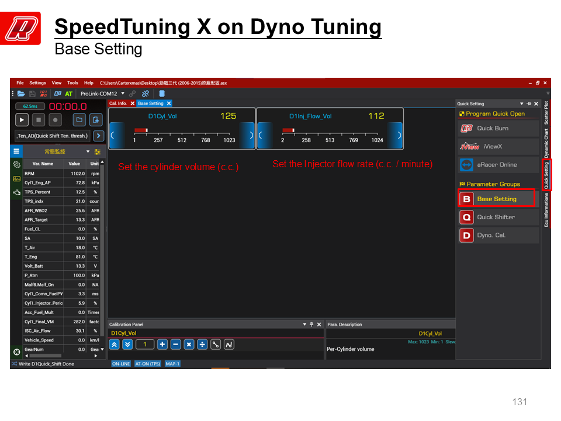The image size is (561, 421).
Task: Click the stop square button
Action: (x=39, y=120)
